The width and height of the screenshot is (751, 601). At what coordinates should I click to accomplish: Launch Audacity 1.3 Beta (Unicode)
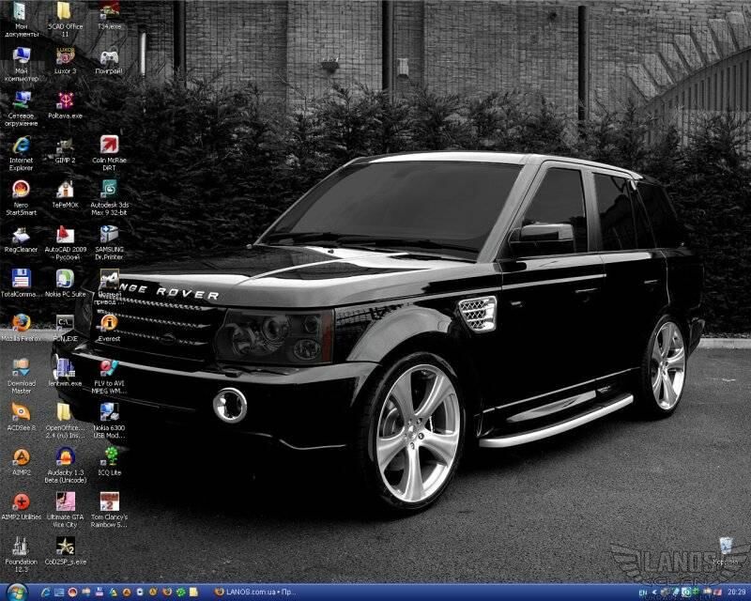tap(65, 466)
